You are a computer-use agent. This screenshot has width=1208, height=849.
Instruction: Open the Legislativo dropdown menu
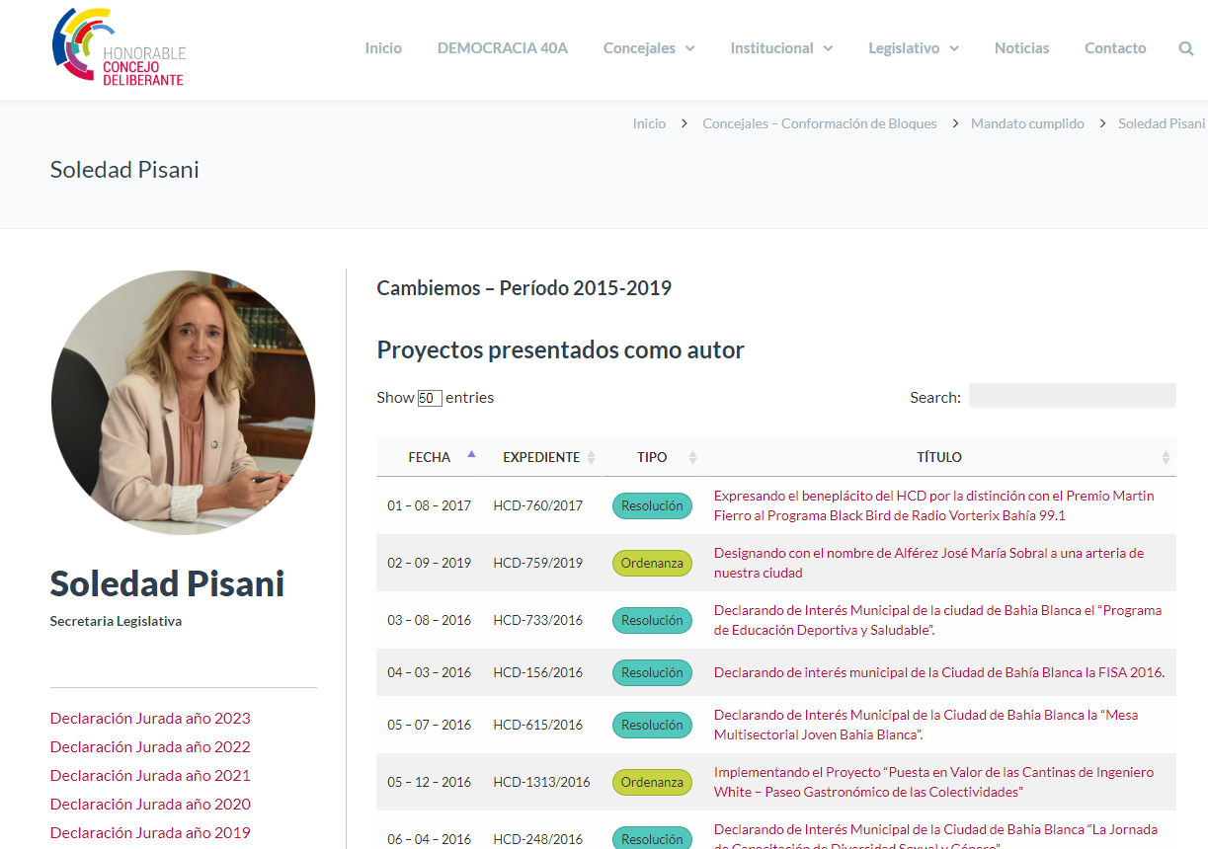[913, 48]
